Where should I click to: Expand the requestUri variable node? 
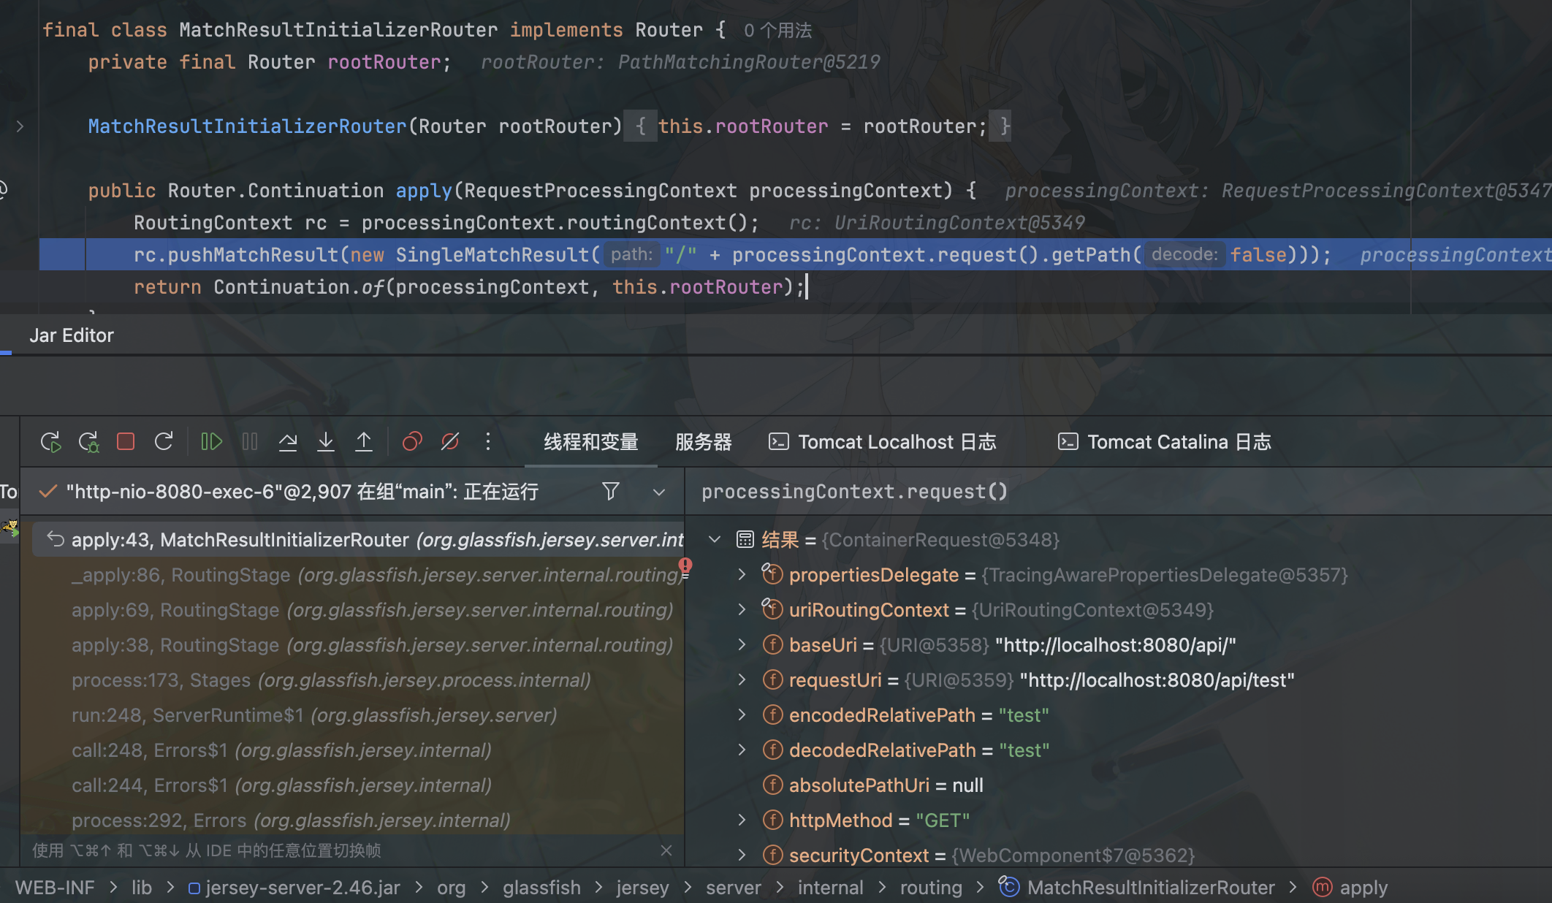742,680
